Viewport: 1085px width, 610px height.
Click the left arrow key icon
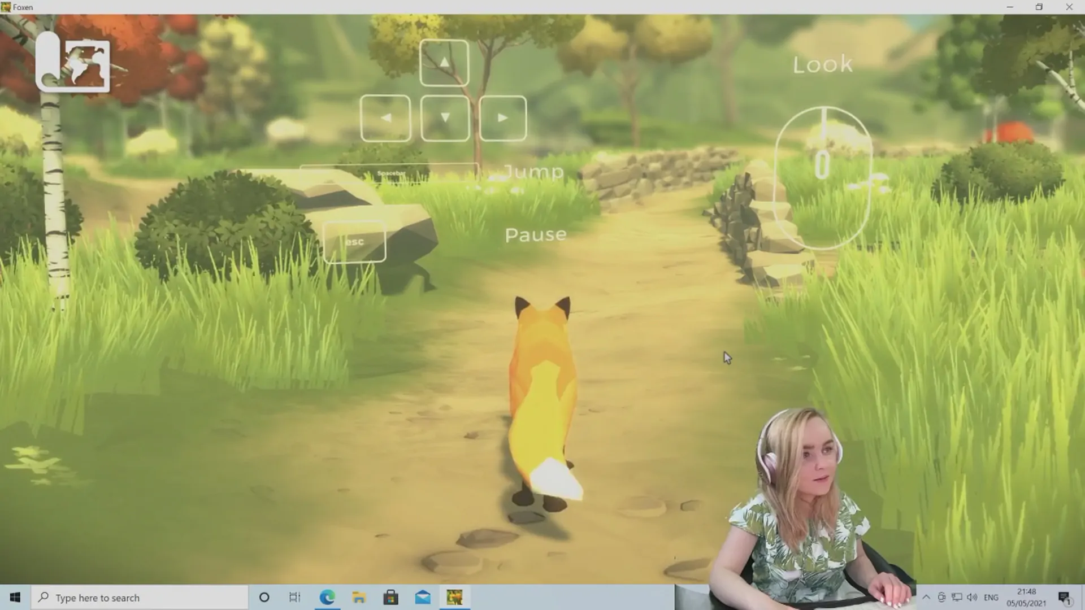[x=385, y=118]
